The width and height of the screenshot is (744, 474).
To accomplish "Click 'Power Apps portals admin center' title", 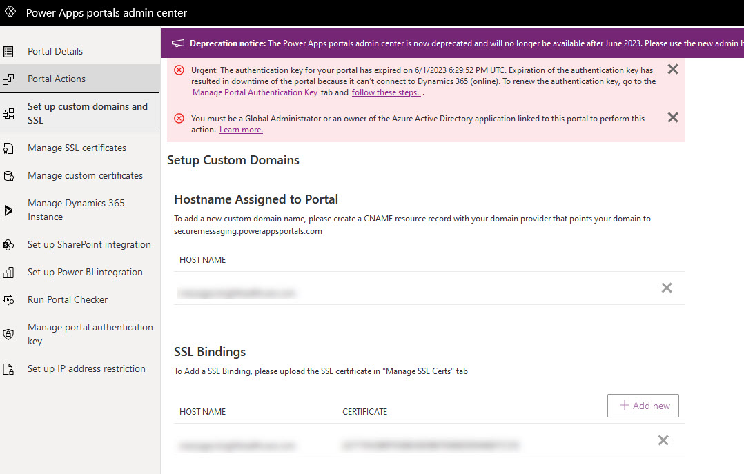I will [106, 13].
